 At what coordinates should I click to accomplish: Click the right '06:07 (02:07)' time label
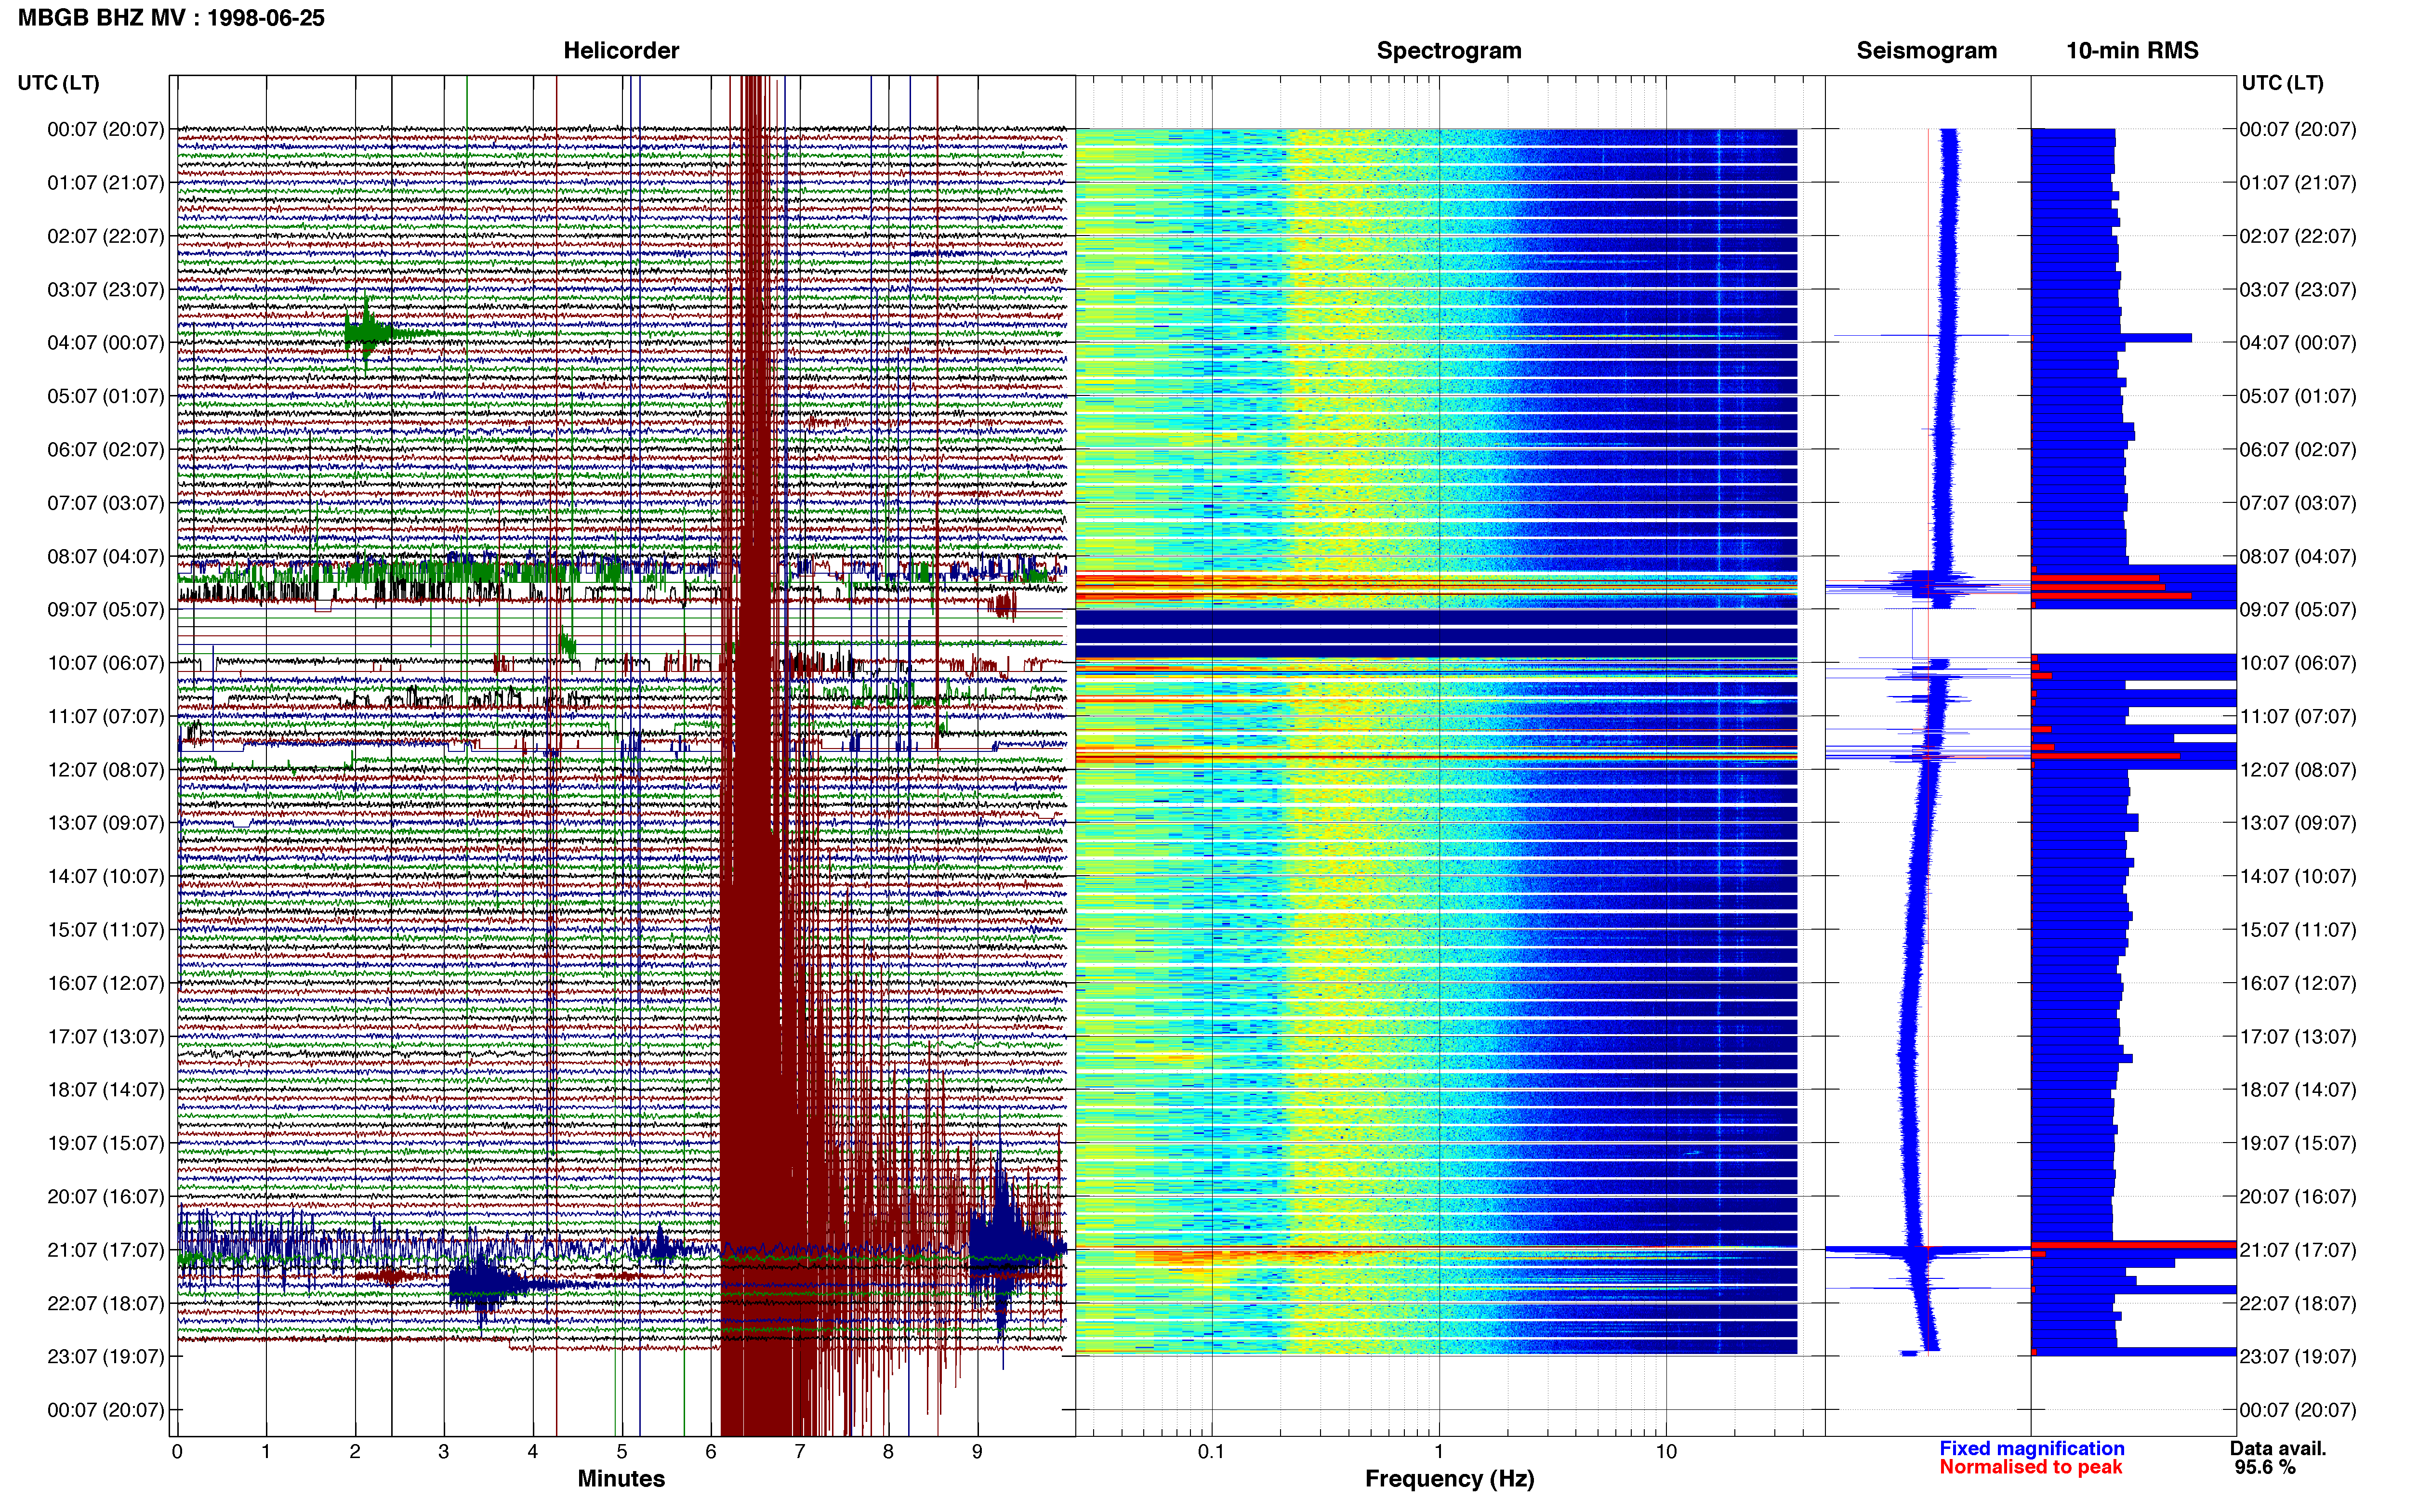pyautogui.click(x=2297, y=450)
